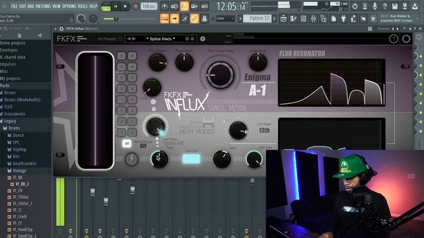The height and width of the screenshot is (238, 424).
Task: Toggle lower section eye visibility icon
Action: pos(60,155)
